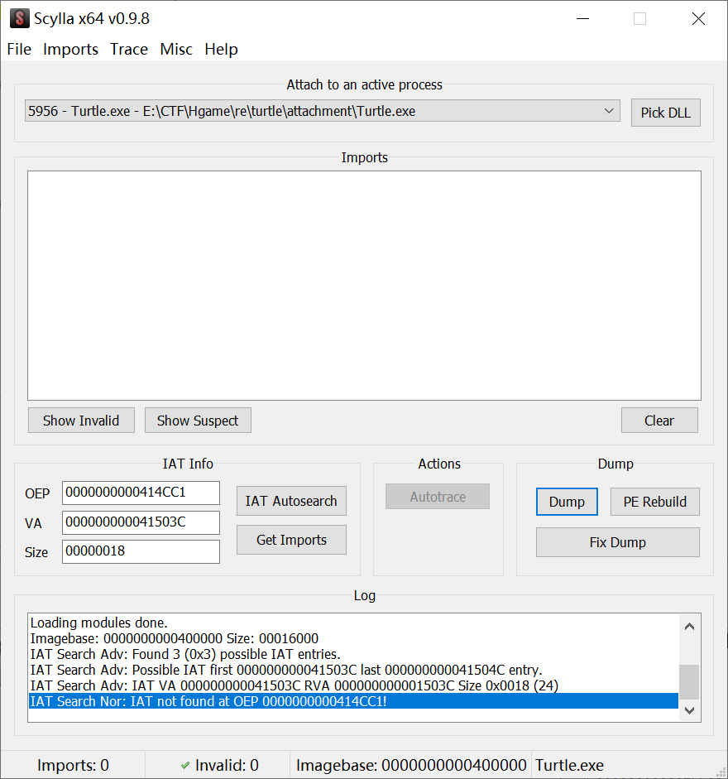The height and width of the screenshot is (779, 728).
Task: Select the 'Loading modules done.' log line
Action: click(353, 623)
